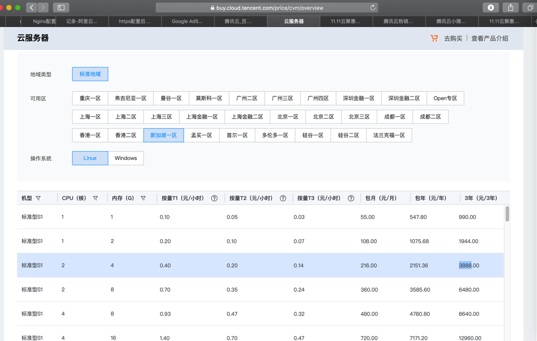Choose the 上海二区 zone

(126, 117)
